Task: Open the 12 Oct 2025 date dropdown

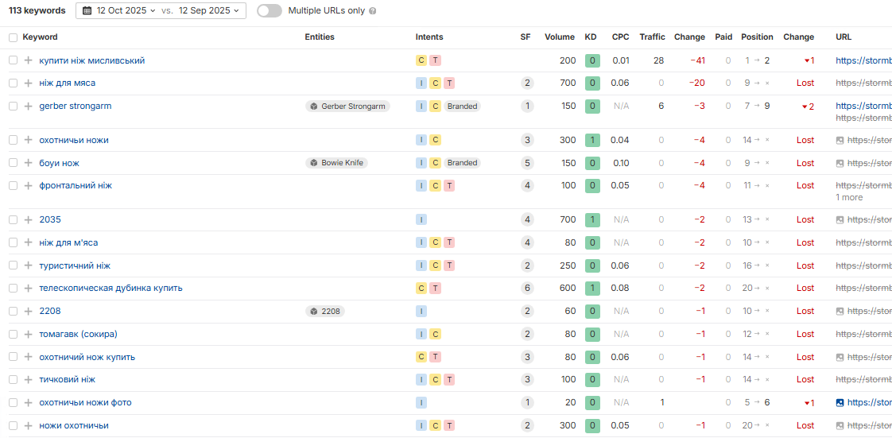Action: 119,11
